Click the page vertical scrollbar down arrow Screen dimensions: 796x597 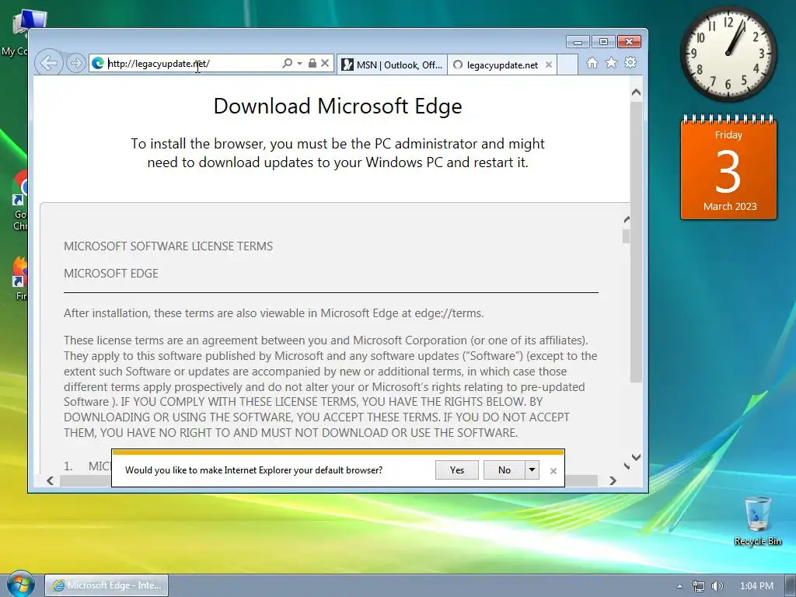tap(636, 457)
